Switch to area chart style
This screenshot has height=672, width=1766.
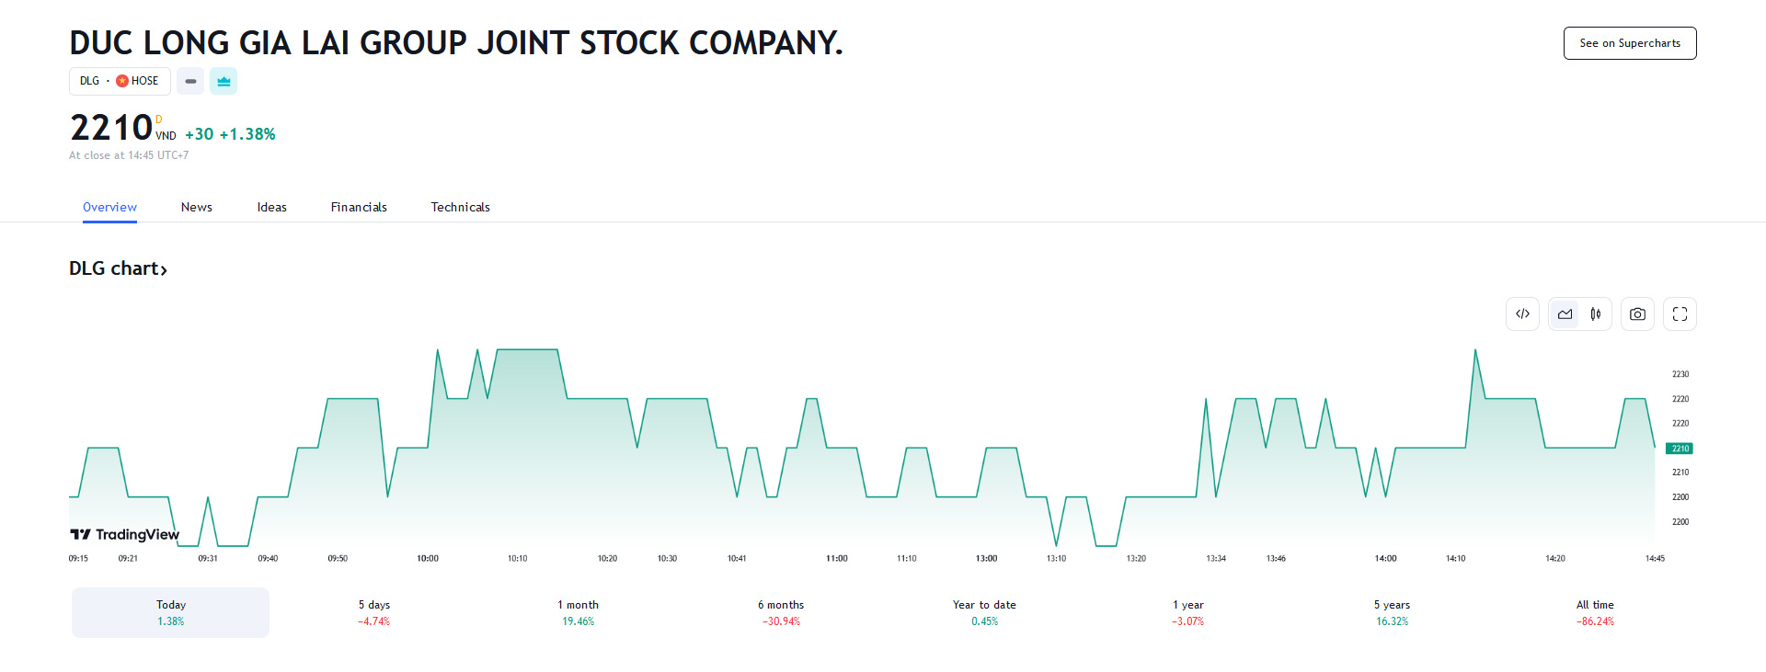click(x=1565, y=314)
